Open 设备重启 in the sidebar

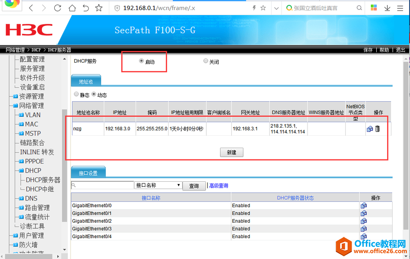tap(32, 87)
